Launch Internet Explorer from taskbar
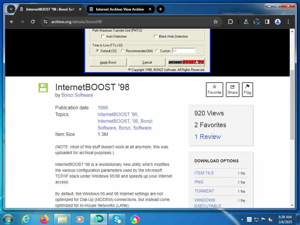Viewport: 300px width, 225px height. pos(26,219)
